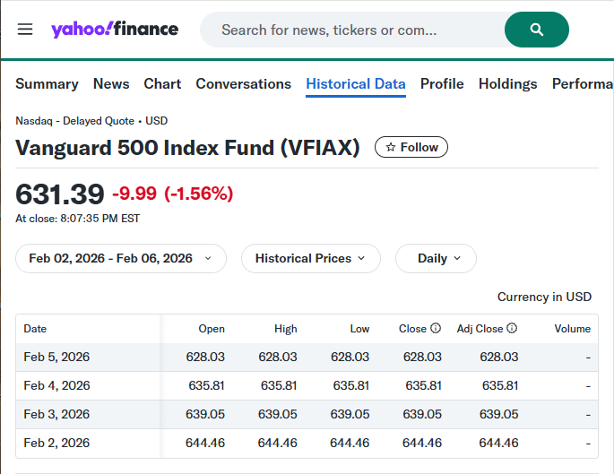The image size is (614, 474).
Task: Click the At close 8:07:35 PM EST timestamp
Action: (x=77, y=219)
